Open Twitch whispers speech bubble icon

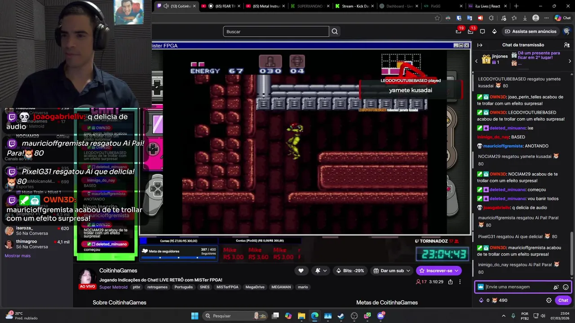coord(482,31)
